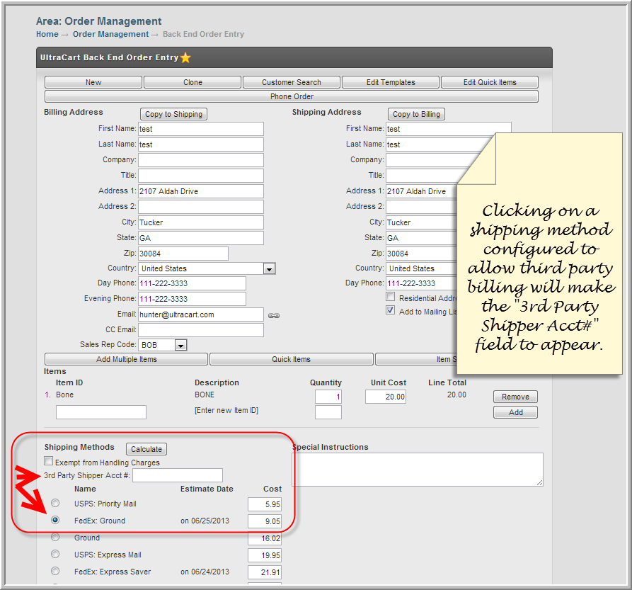
Task: Click Calculate shipping button
Action: (146, 449)
